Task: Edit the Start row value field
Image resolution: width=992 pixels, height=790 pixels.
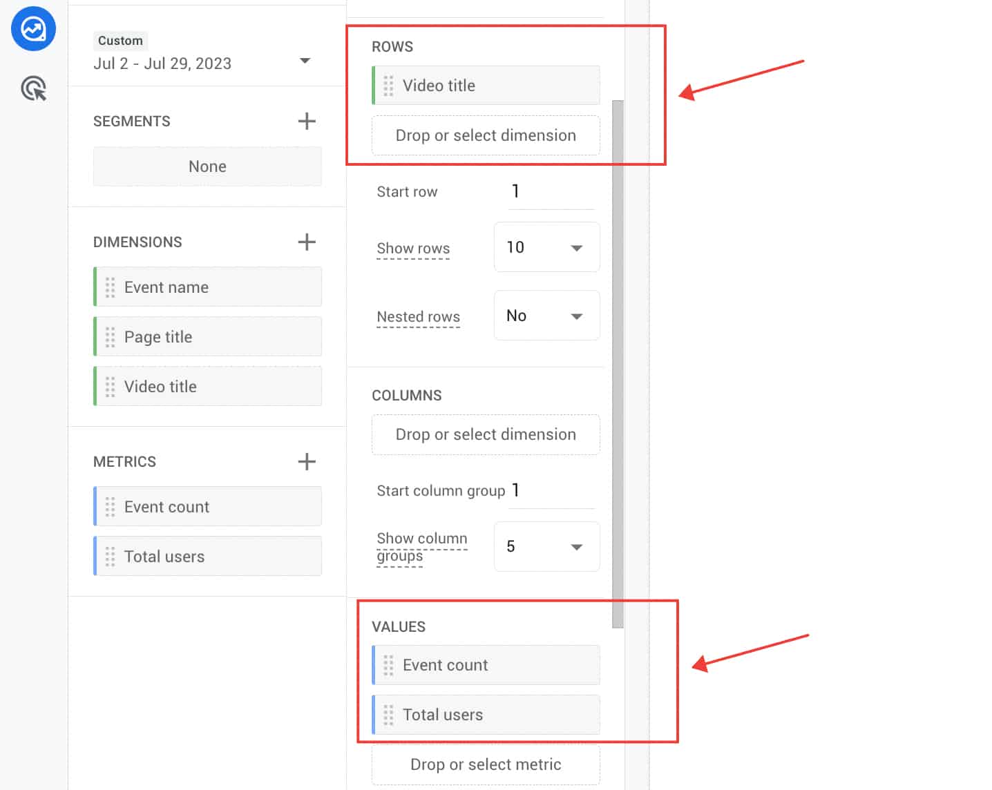Action: pos(551,191)
